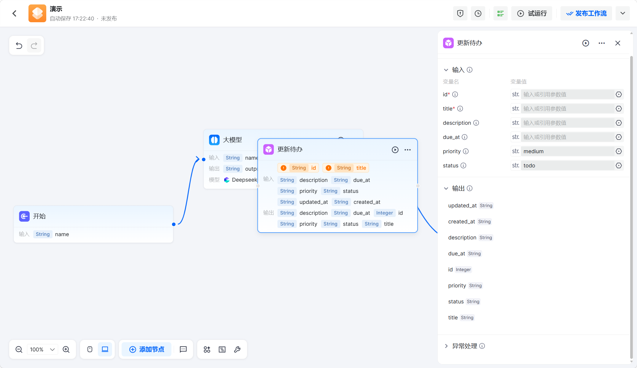
Task: Undo the last canvas action
Action: pos(19,45)
